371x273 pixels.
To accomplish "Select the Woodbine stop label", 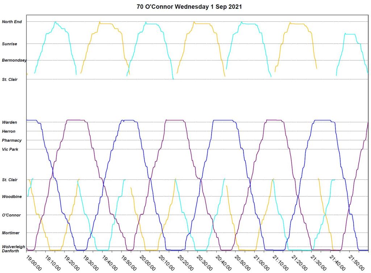I will pyautogui.click(x=12, y=197).
